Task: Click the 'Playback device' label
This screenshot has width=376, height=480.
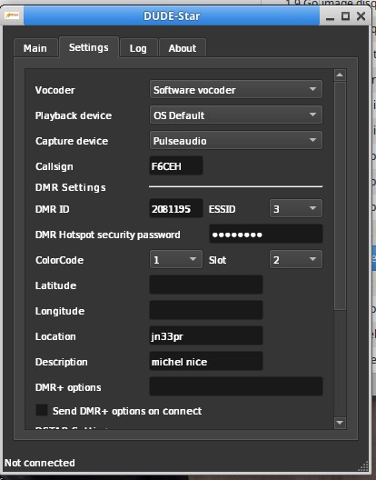Action: pos(74,115)
